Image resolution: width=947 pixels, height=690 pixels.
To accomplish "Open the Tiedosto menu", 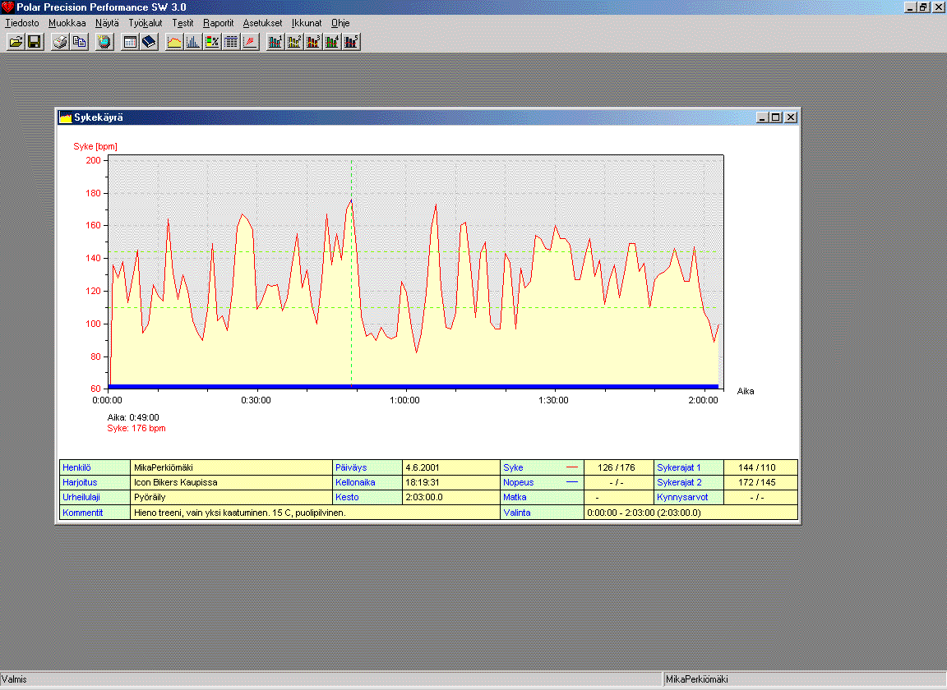I will [22, 23].
